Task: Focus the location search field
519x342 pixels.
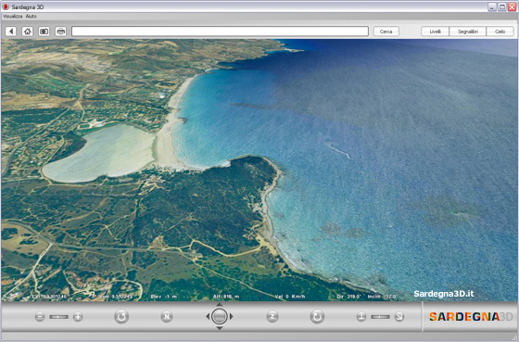Action: tap(221, 32)
